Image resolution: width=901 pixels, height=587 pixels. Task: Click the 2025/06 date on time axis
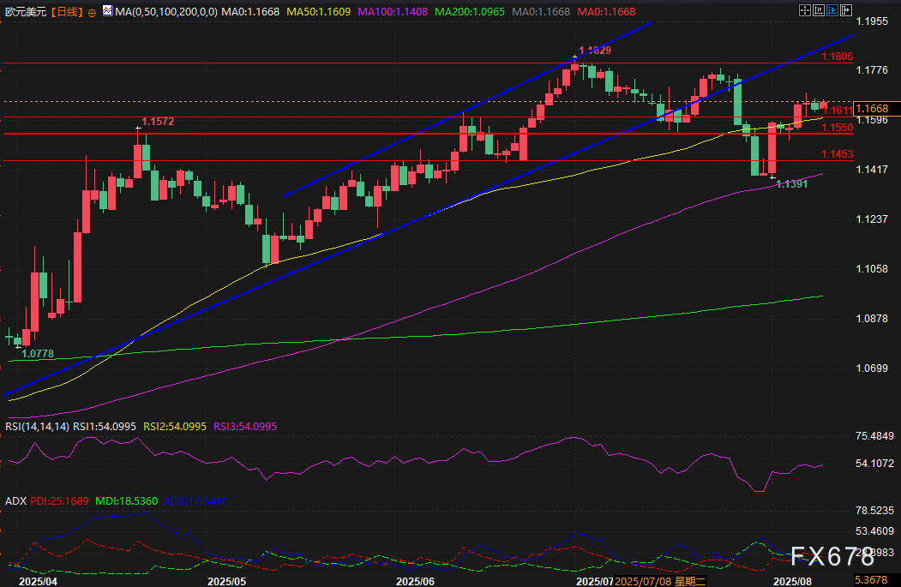(417, 580)
